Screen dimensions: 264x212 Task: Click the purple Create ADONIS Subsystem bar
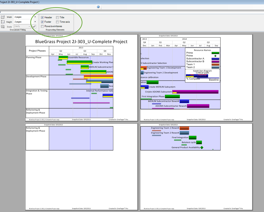pos(195,92)
